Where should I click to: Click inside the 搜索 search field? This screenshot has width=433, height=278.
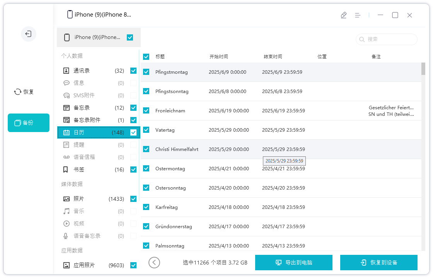386,39
